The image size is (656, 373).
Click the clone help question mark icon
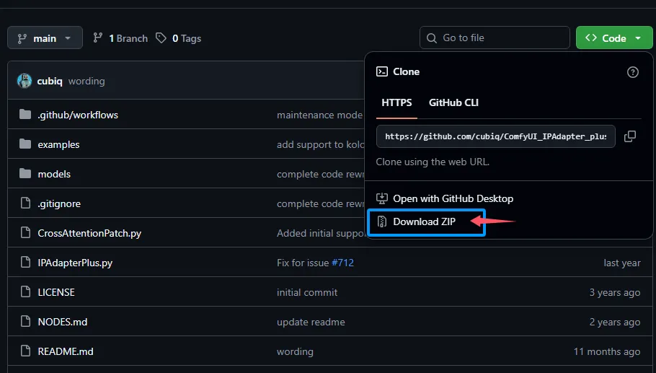click(633, 72)
